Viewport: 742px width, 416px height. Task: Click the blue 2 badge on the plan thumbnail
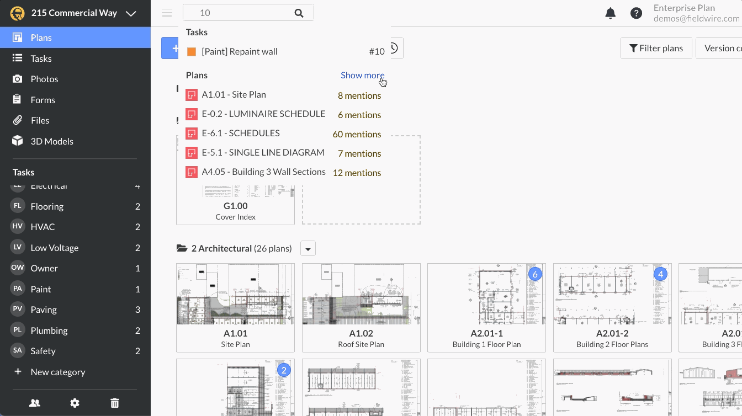pos(283,370)
